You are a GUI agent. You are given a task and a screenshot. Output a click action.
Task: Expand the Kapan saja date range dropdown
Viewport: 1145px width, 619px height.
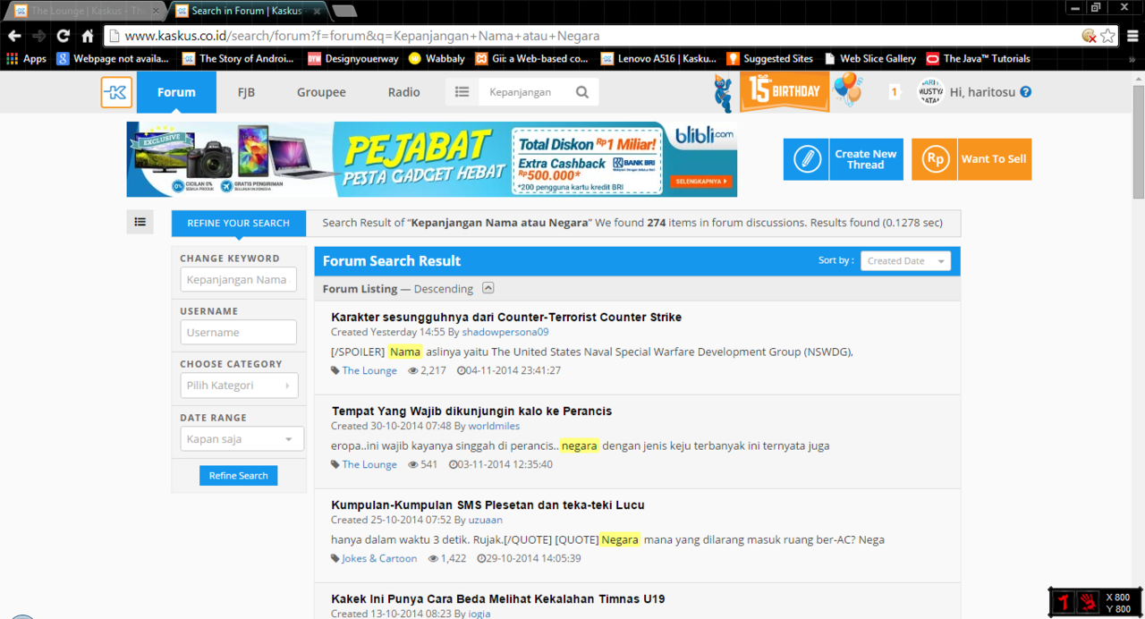pos(239,439)
